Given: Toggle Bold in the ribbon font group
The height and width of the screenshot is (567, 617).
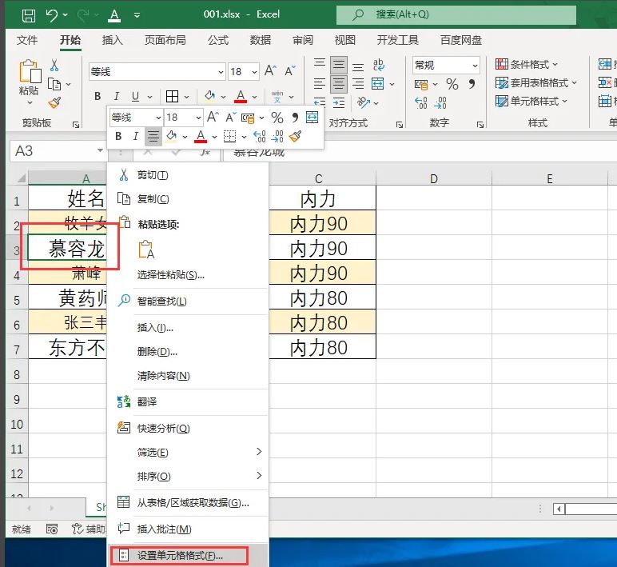Looking at the screenshot, I should [98, 96].
